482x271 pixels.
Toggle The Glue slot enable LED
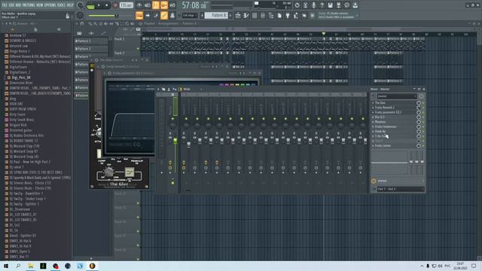tap(423, 103)
